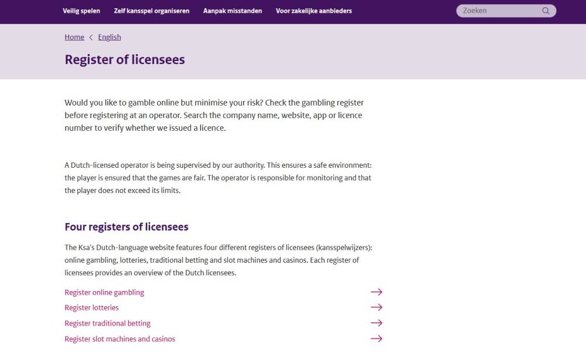The width and height of the screenshot is (586, 352).
Task: Open the Register online gambling link
Action: point(104,292)
